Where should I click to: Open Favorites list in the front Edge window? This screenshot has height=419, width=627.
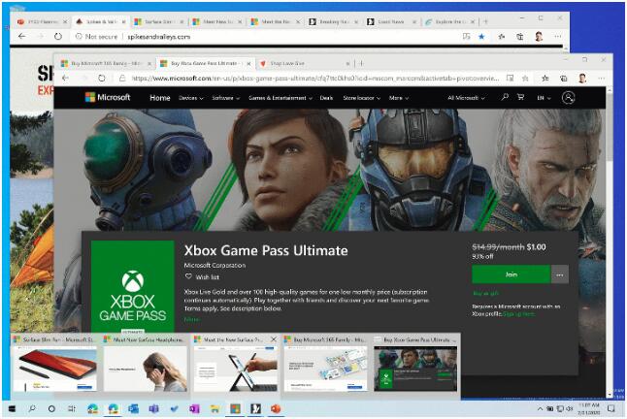click(x=545, y=79)
